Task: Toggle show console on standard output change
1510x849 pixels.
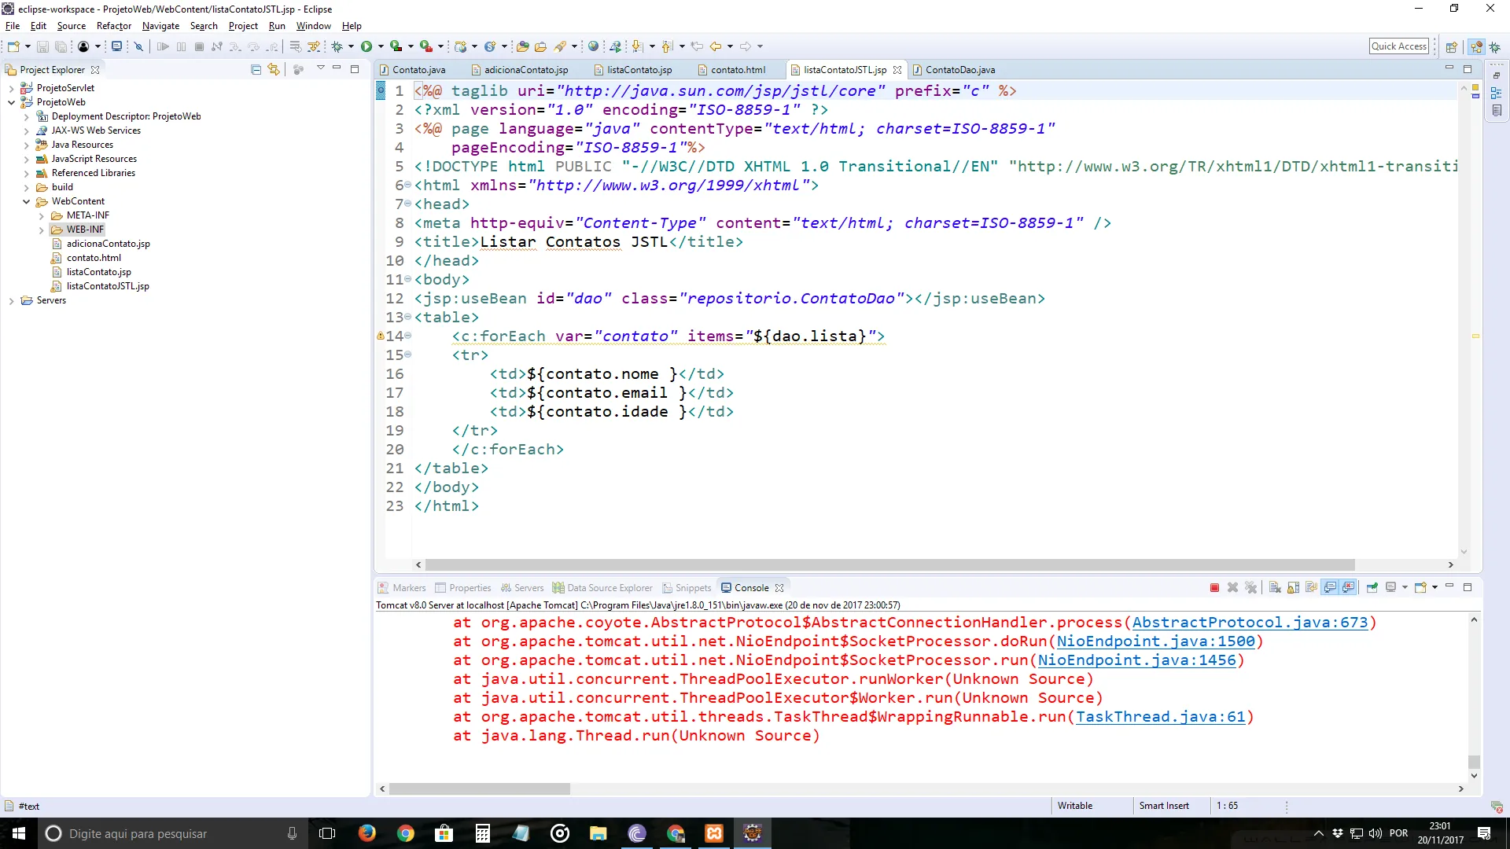Action: pos(1330,588)
